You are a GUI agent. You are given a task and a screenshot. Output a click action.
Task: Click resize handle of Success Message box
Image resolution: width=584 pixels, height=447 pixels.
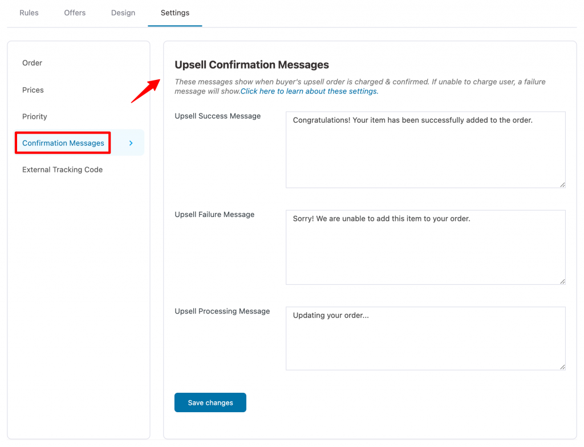562,184
